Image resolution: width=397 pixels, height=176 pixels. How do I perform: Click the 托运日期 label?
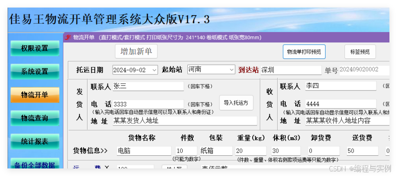89,70
